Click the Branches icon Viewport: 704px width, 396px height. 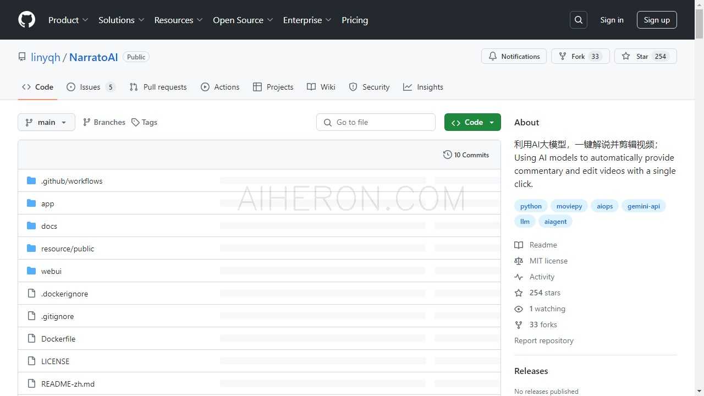click(x=86, y=122)
